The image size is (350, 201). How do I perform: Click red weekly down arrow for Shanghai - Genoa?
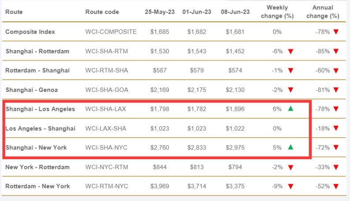pos(290,90)
